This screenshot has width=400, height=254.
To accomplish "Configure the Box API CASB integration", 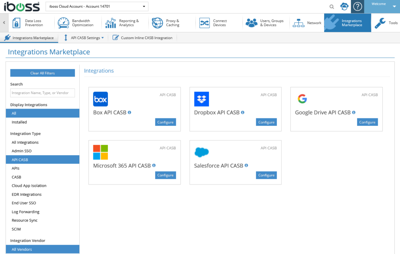I will 166,122.
